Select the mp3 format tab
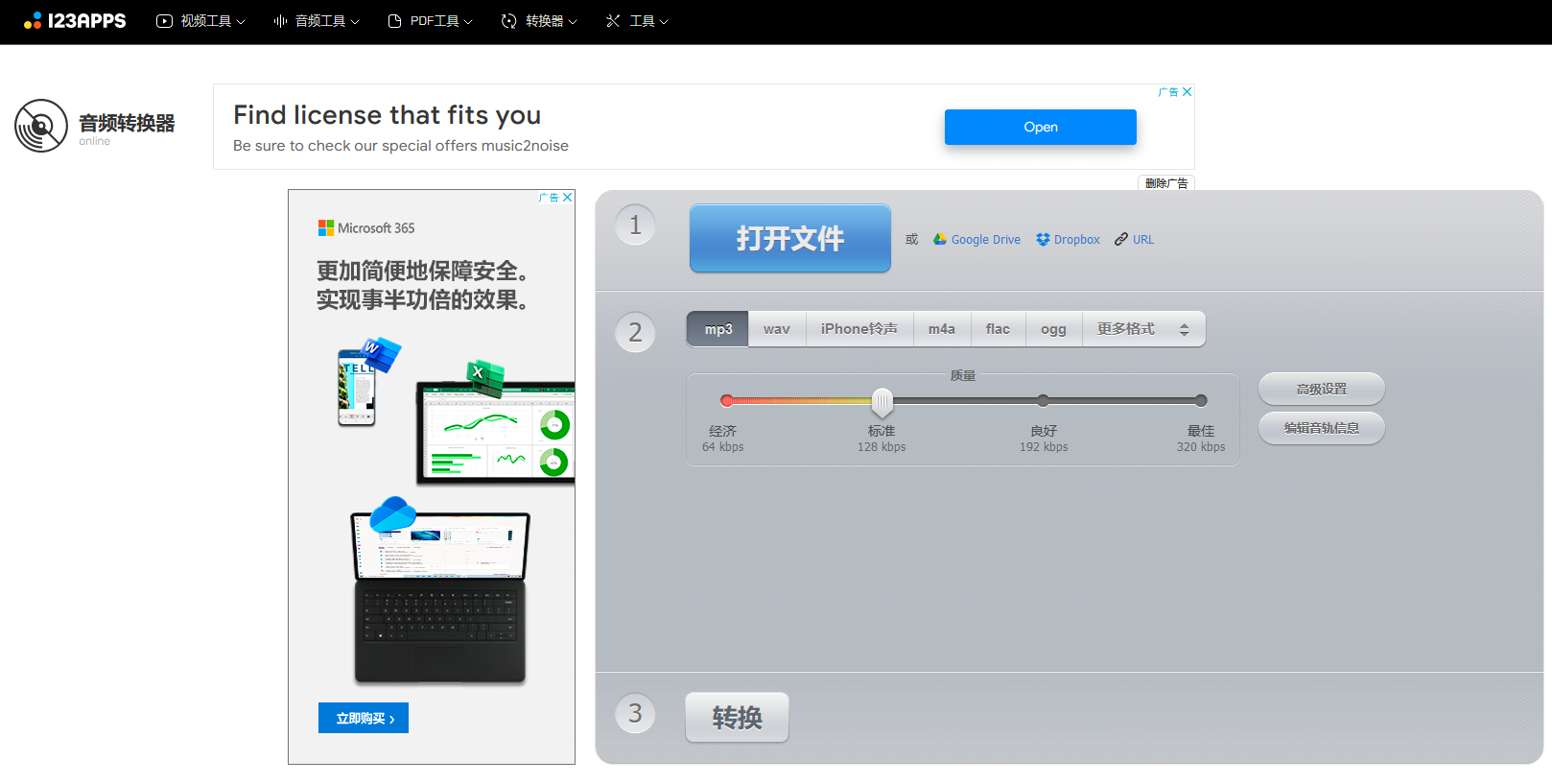Viewport: 1552px width, 784px height. click(717, 329)
